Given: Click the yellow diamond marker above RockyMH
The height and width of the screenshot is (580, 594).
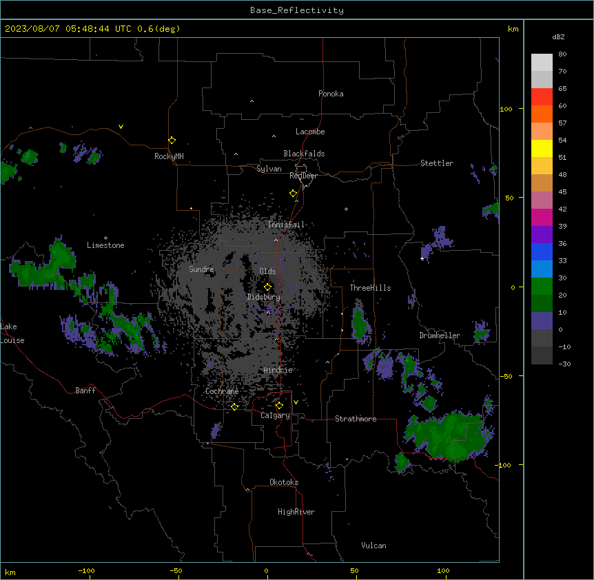Looking at the screenshot, I should coord(172,141).
